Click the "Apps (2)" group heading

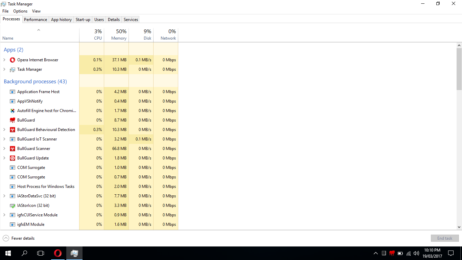(14, 50)
